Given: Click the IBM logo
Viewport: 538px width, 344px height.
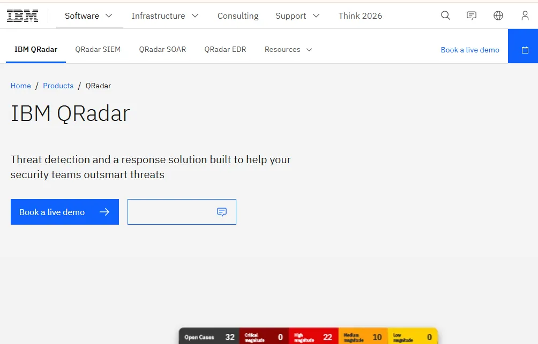Looking at the screenshot, I should tap(23, 16).
